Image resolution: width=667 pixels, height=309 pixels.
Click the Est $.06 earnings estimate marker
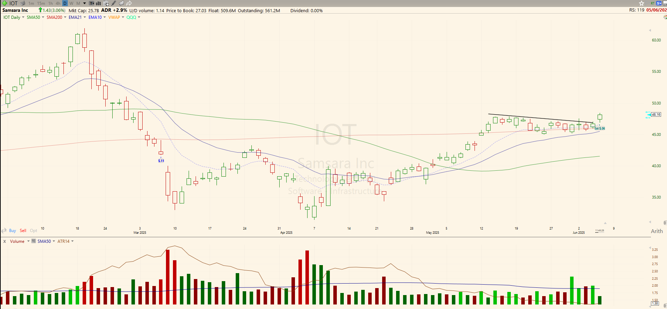(600, 129)
